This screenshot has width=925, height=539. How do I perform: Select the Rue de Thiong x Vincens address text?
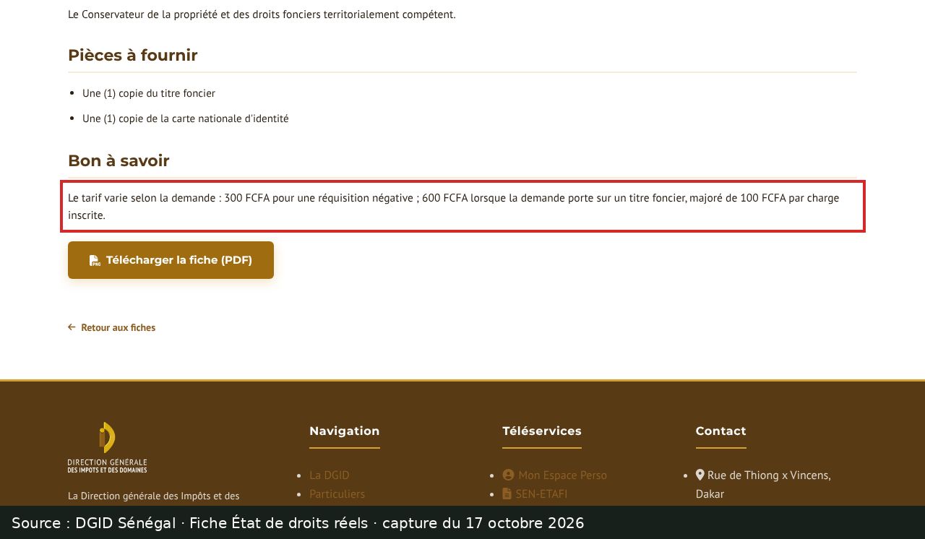click(x=763, y=484)
